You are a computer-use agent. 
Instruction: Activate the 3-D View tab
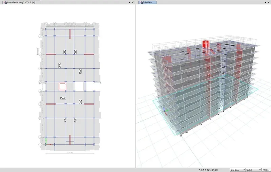pyautogui.click(x=148, y=2)
